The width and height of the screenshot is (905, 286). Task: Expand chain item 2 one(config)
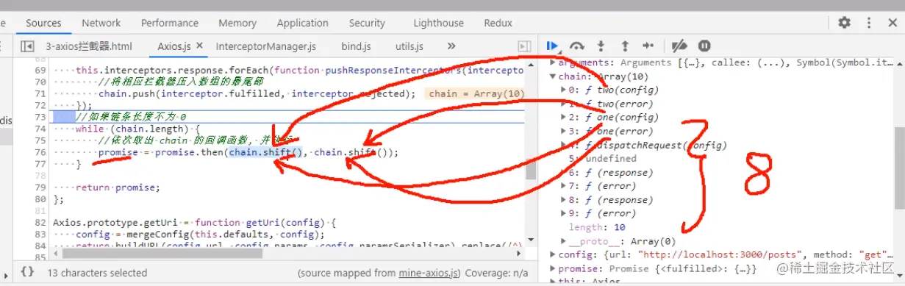[x=563, y=117]
